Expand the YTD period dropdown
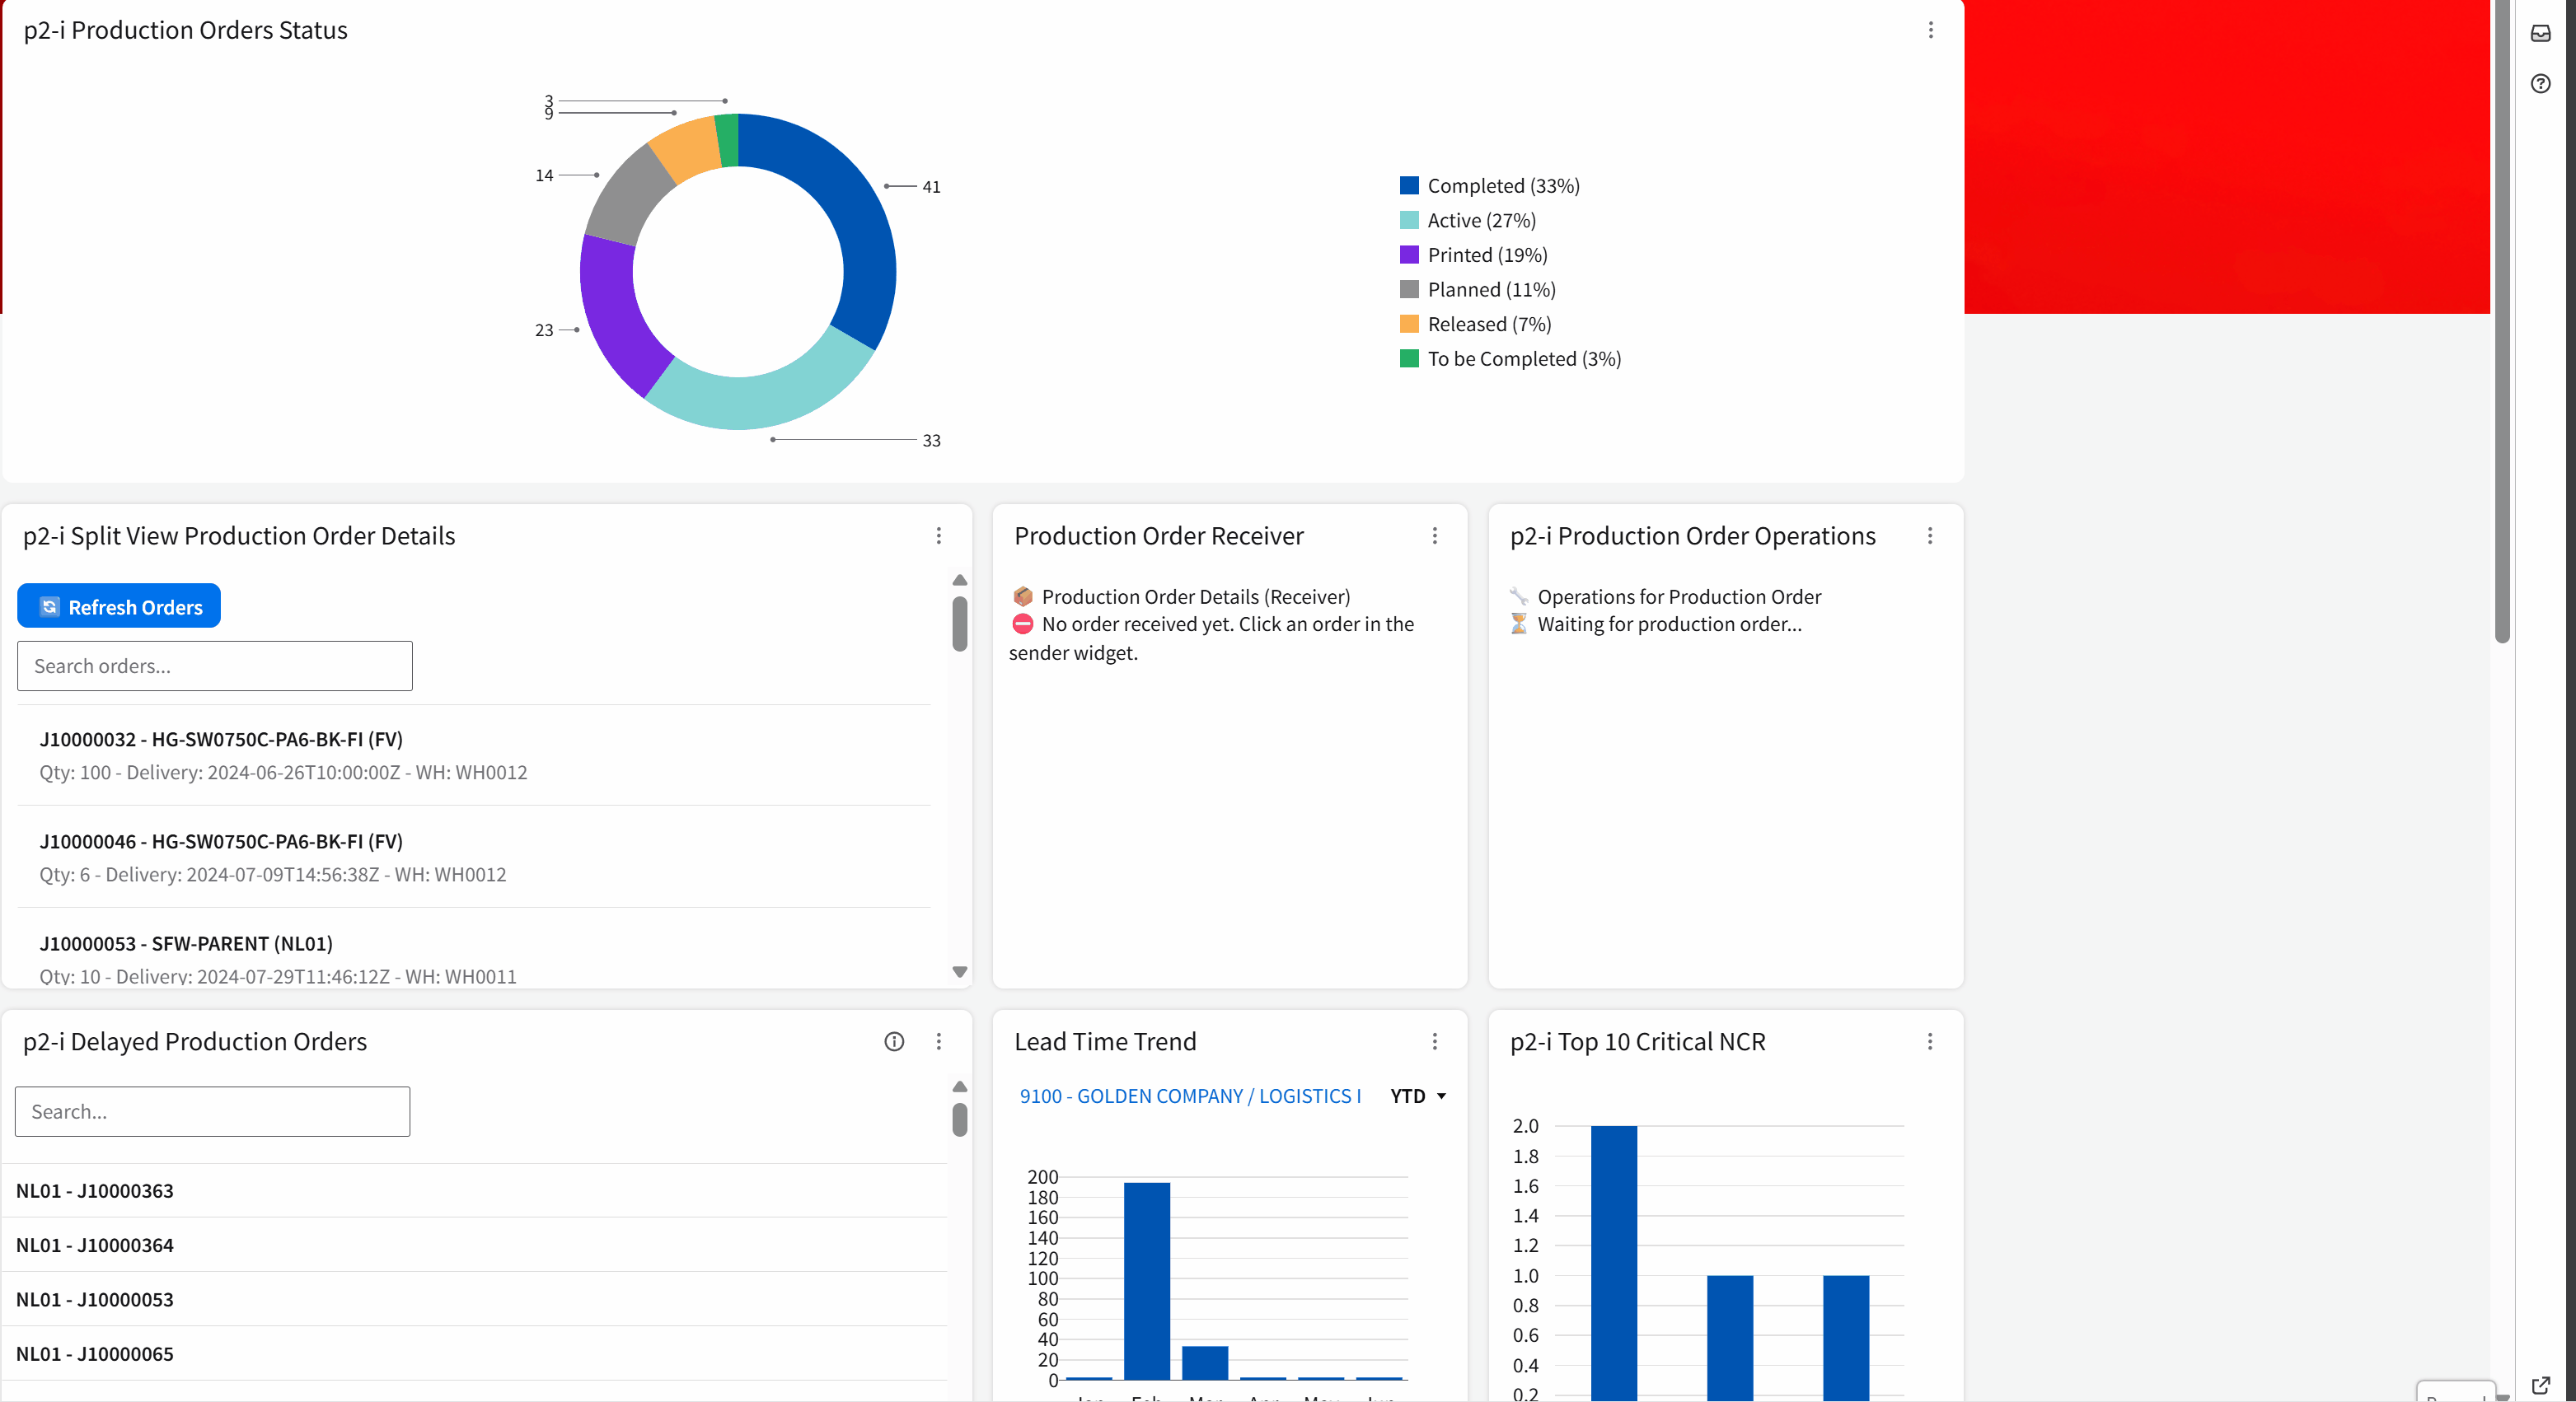Image resolution: width=2576 pixels, height=1402 pixels. [1417, 1096]
